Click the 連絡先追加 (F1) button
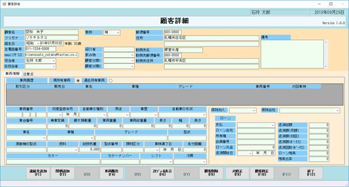This screenshot has height=187, width=349. coord(38,173)
